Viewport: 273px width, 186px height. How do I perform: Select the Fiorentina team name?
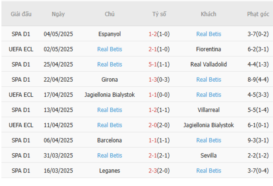[x=209, y=49]
